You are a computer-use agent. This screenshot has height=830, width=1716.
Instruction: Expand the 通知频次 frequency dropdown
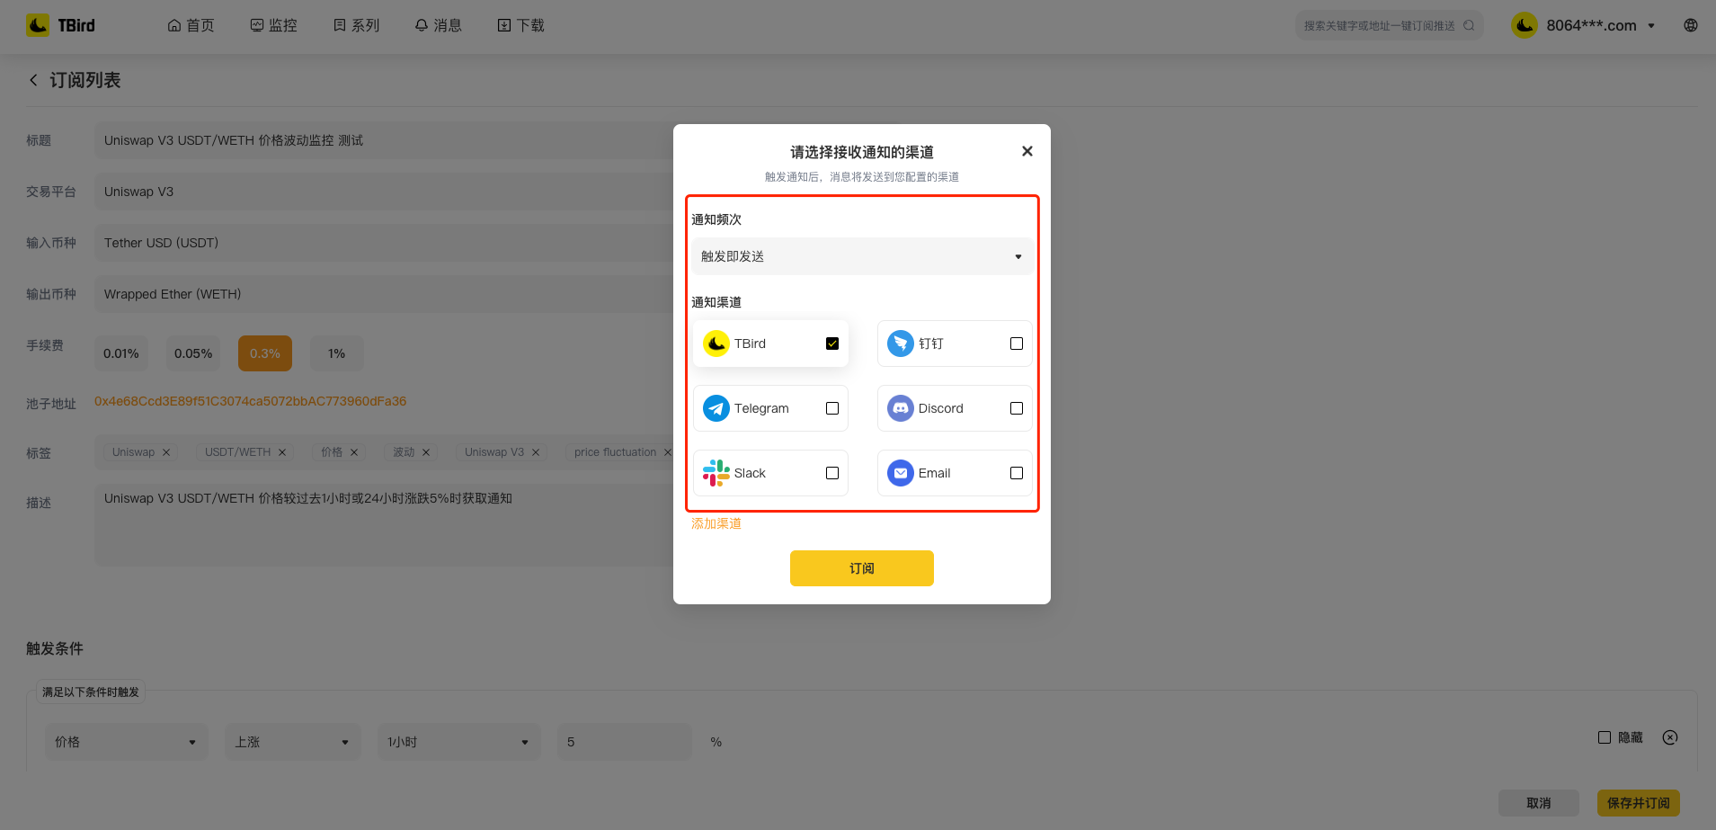[x=861, y=256]
